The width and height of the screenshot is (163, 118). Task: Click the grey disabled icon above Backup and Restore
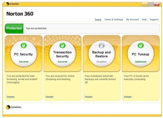(101, 45)
